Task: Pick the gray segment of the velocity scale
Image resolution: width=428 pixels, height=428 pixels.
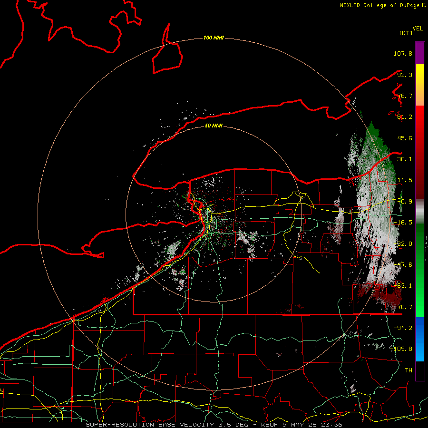Action: pos(420,212)
